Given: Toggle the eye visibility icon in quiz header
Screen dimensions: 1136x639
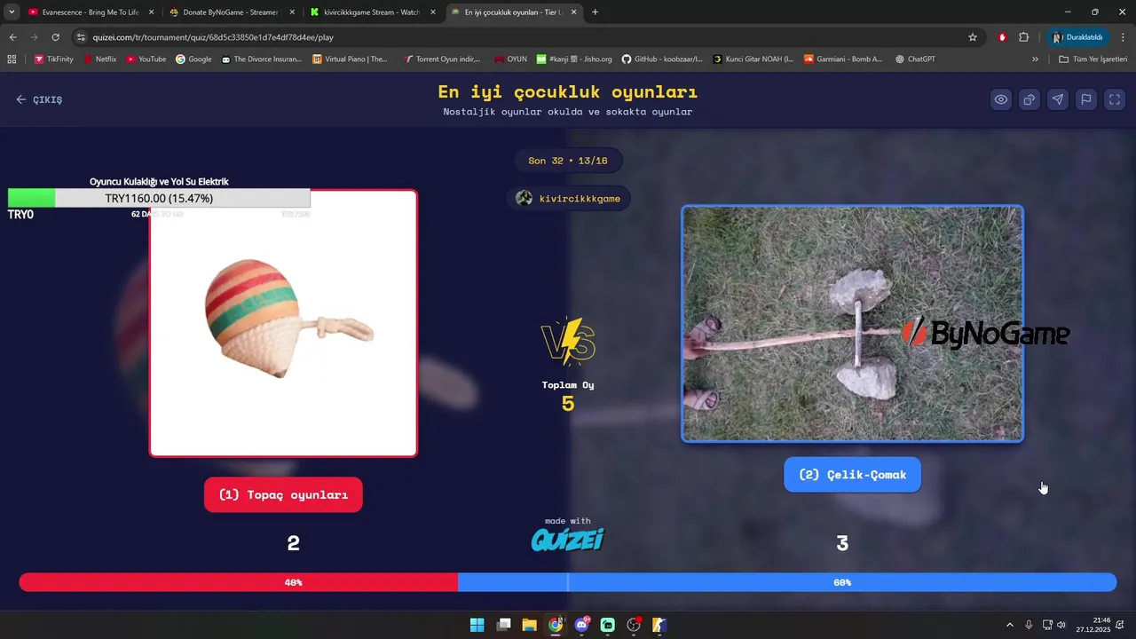Looking at the screenshot, I should (x=1001, y=99).
